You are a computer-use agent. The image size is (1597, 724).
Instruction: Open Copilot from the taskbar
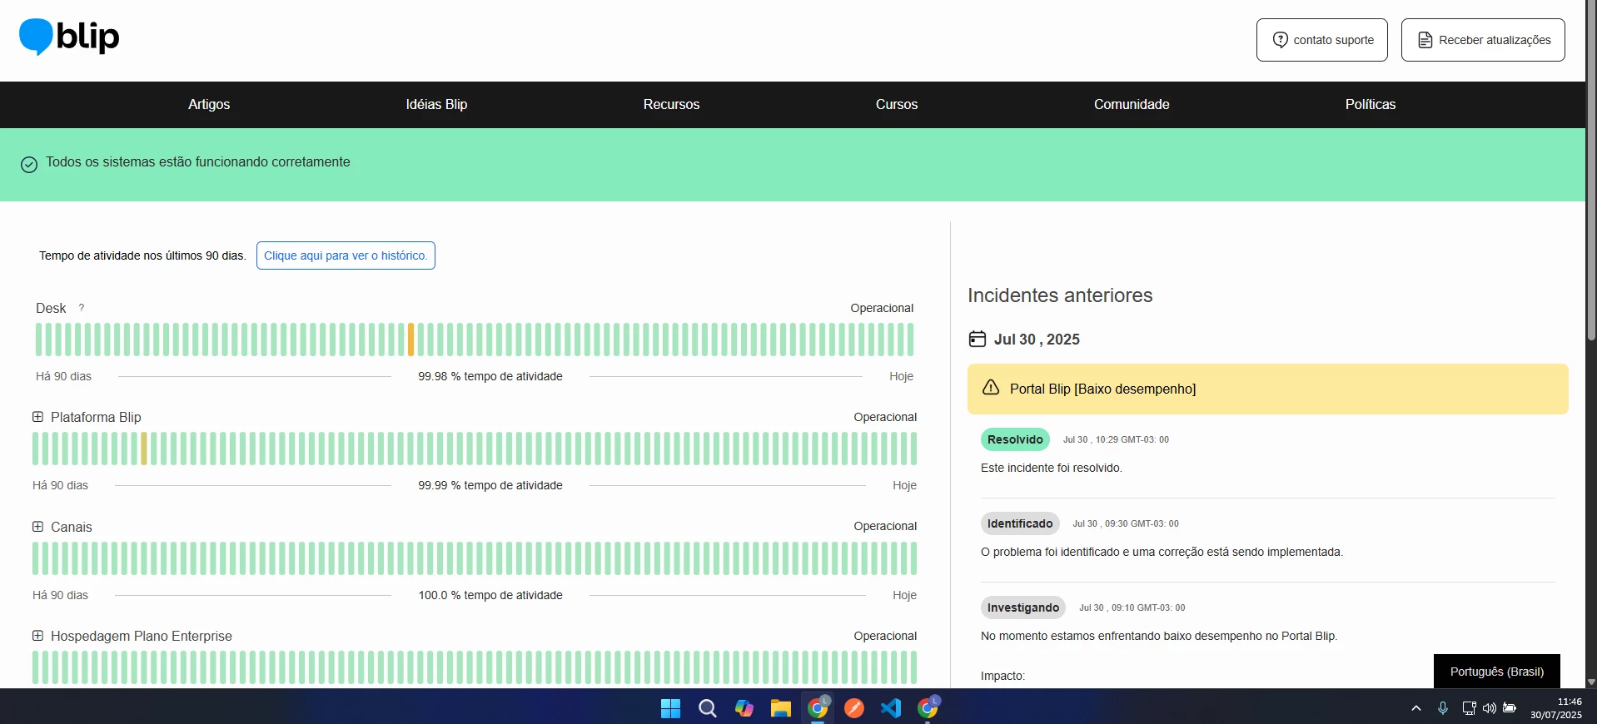[x=744, y=708]
